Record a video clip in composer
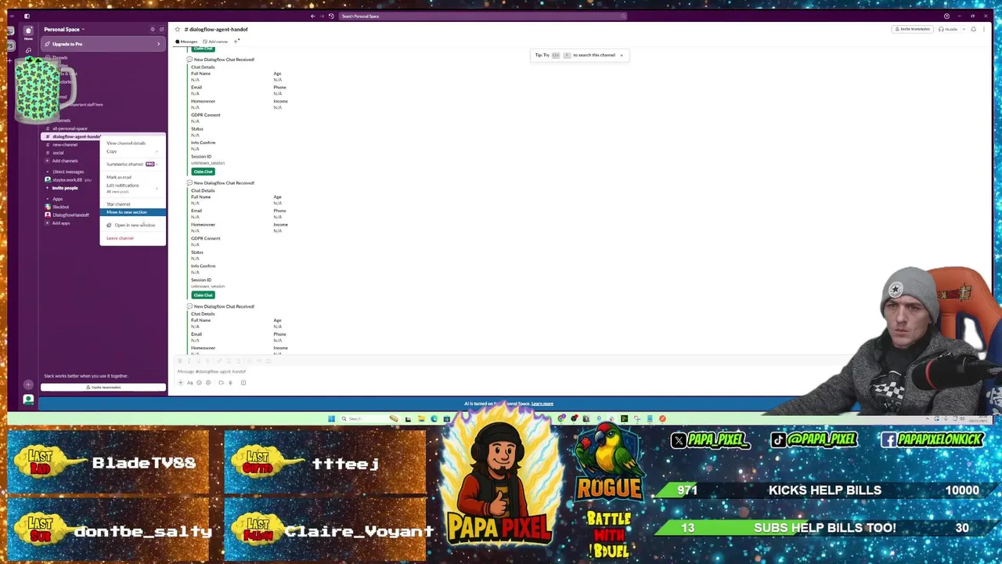1002x564 pixels. 221,382
